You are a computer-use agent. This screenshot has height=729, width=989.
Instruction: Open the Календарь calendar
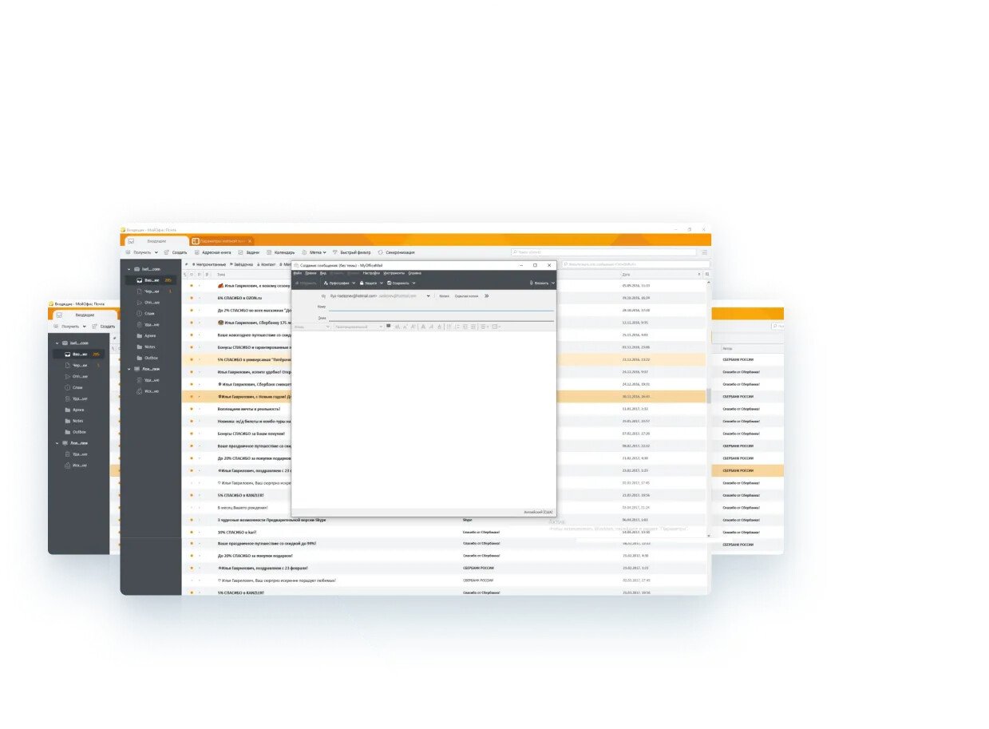pyautogui.click(x=280, y=252)
